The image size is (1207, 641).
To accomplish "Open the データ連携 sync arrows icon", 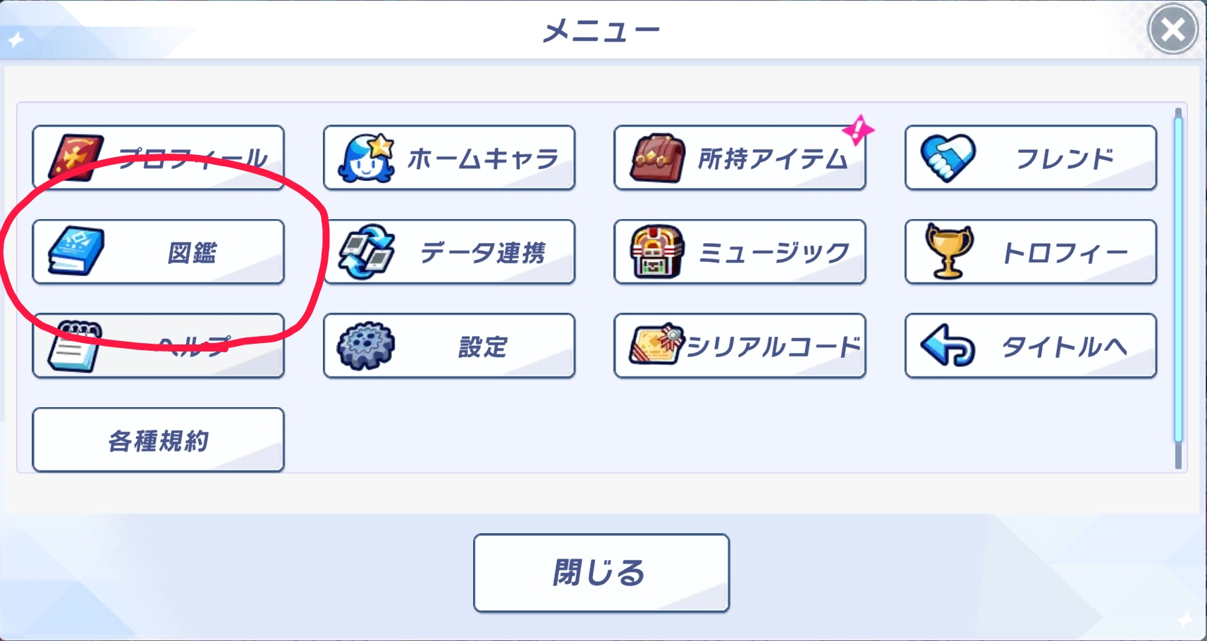I will point(367,252).
